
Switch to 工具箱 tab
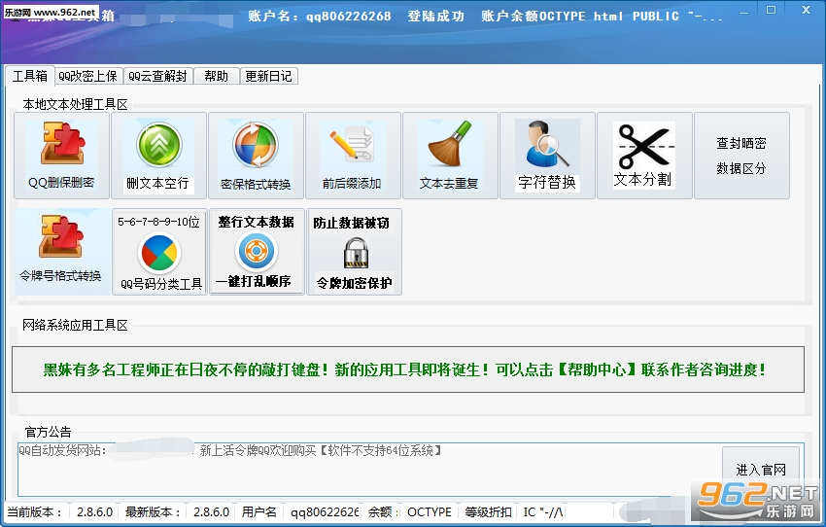click(x=30, y=76)
